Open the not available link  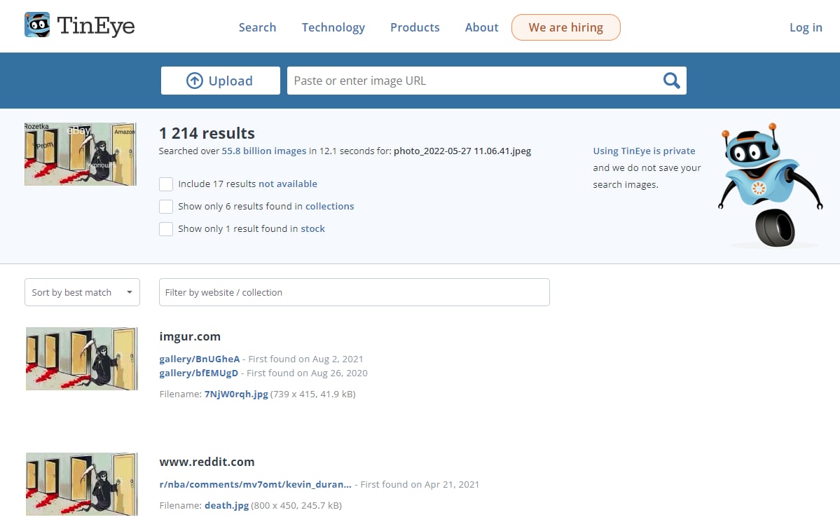288,184
